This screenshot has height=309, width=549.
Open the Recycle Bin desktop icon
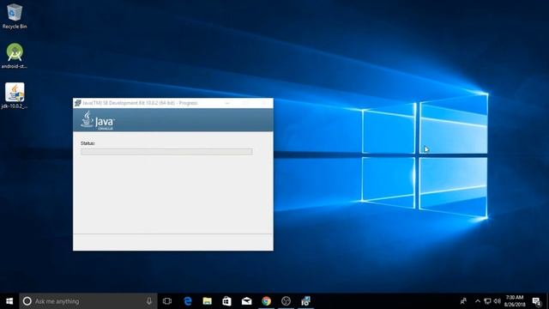click(x=15, y=16)
